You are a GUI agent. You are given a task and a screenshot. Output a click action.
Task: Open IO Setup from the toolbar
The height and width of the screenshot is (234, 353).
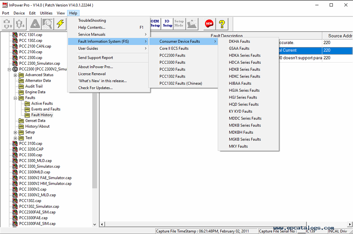167,23
